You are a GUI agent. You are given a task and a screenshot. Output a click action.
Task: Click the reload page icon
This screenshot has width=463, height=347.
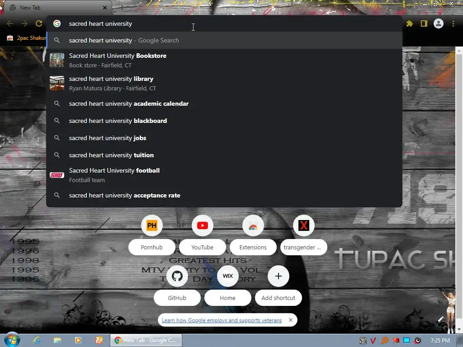point(39,23)
